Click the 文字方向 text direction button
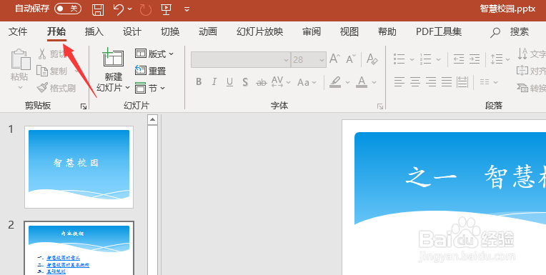The image size is (546, 275). click(532, 54)
